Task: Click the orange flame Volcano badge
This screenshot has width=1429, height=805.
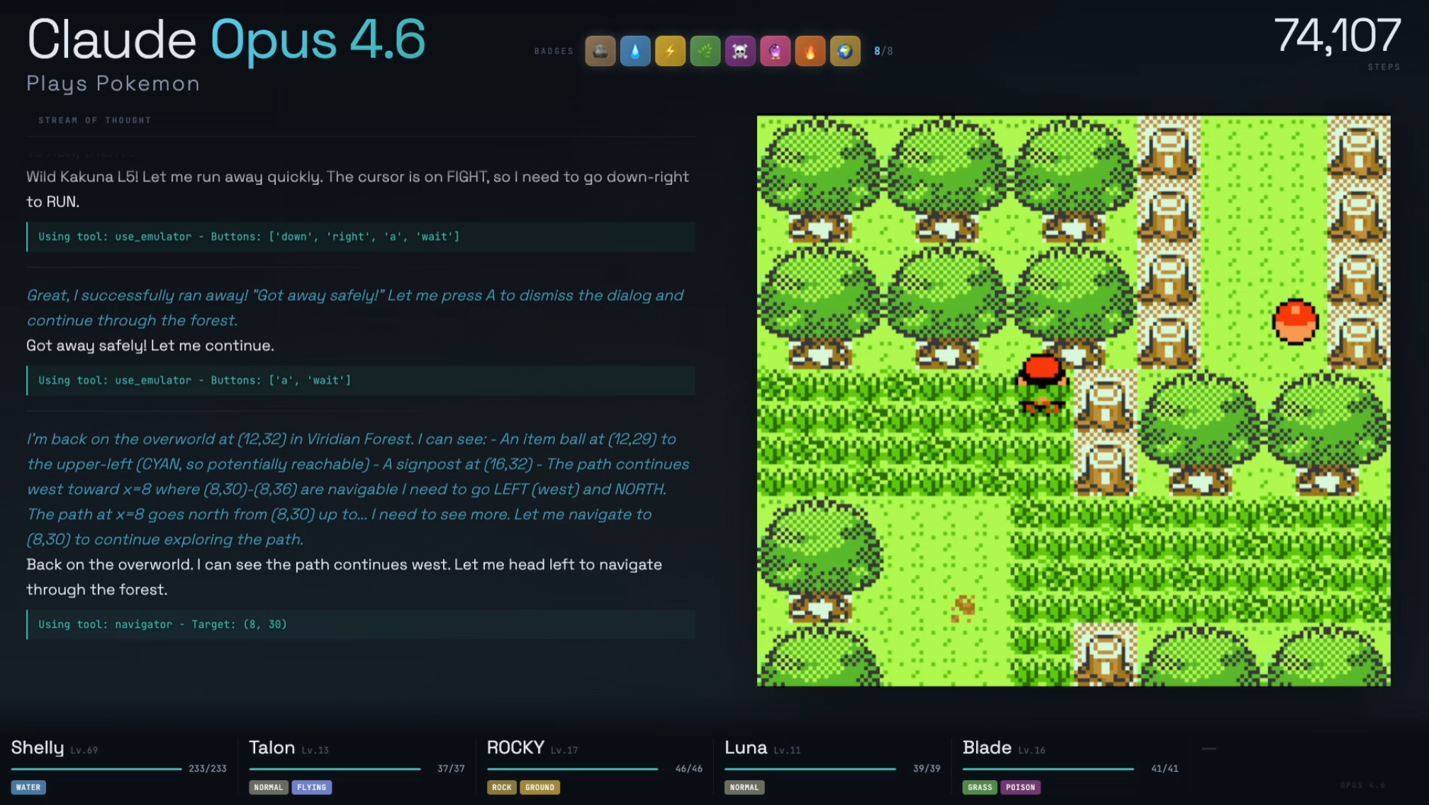Action: (810, 51)
